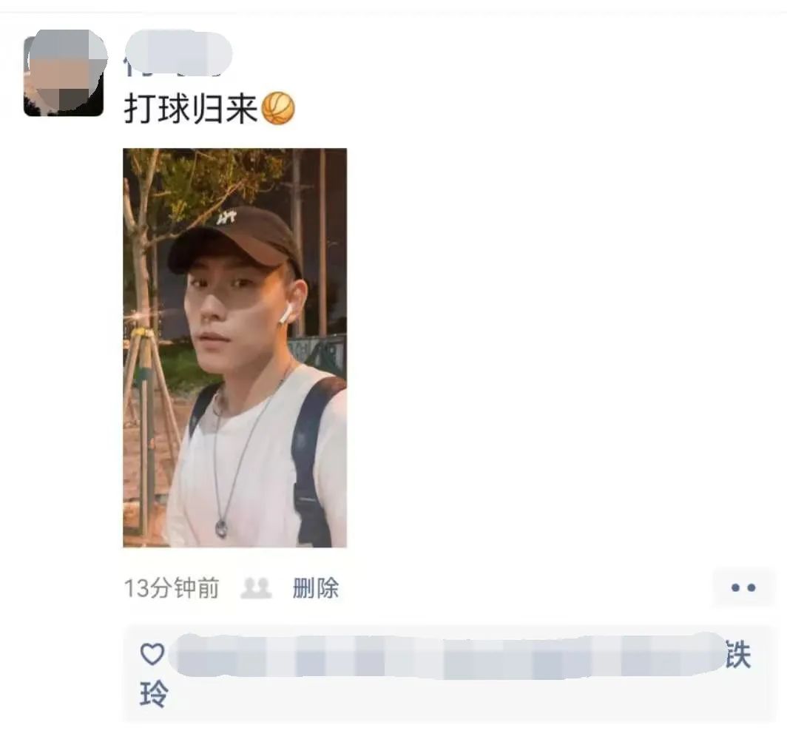
Task: Open the liker name ending in 玲
Action: pyautogui.click(x=153, y=695)
